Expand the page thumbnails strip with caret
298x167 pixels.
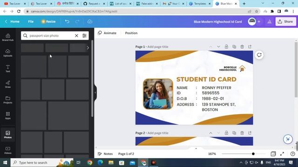click(x=196, y=148)
